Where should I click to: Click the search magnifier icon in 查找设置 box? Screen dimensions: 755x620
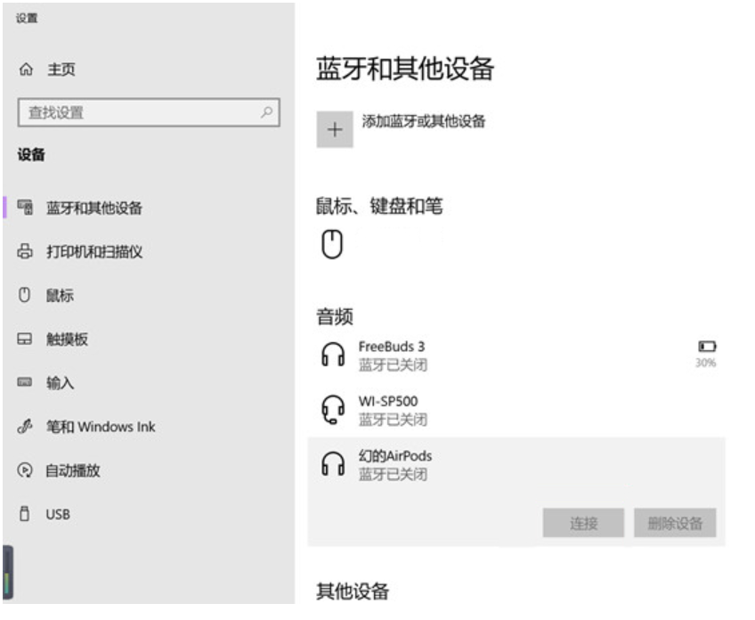(265, 113)
